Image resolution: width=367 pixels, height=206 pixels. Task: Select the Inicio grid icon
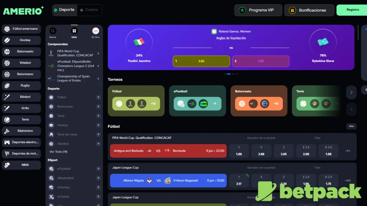click(x=74, y=31)
